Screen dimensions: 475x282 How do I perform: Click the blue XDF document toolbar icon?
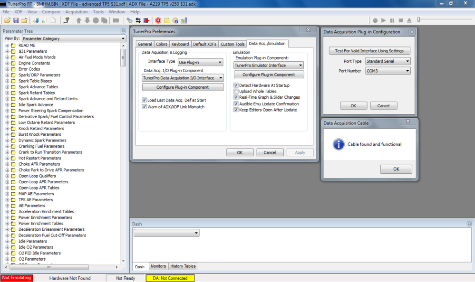coord(36,20)
